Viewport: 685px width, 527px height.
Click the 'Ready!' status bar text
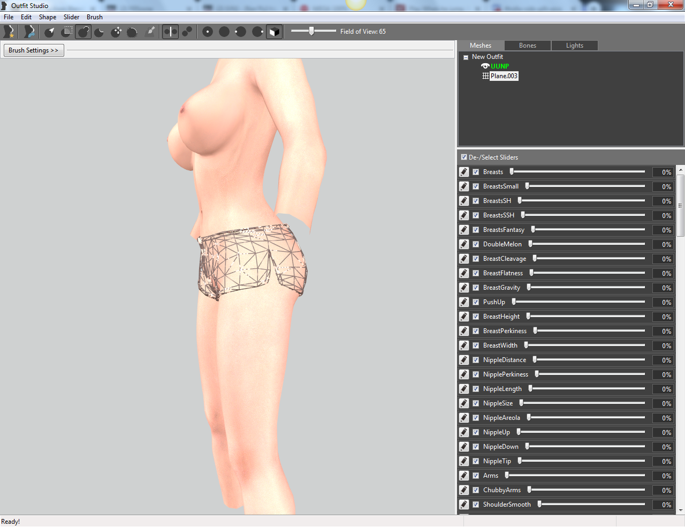11,522
